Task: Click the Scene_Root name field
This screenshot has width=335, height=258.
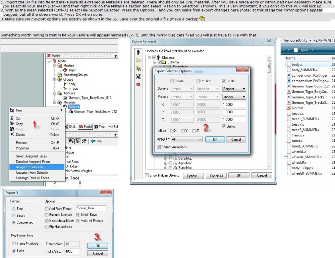Action: pyautogui.click(x=91, y=208)
